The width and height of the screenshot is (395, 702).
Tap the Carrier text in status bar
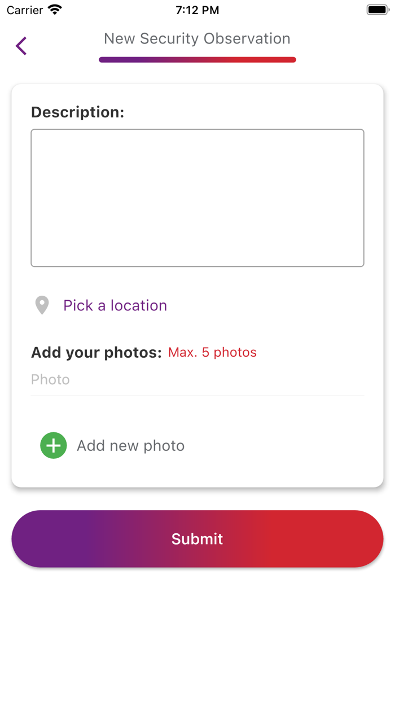coord(25,10)
